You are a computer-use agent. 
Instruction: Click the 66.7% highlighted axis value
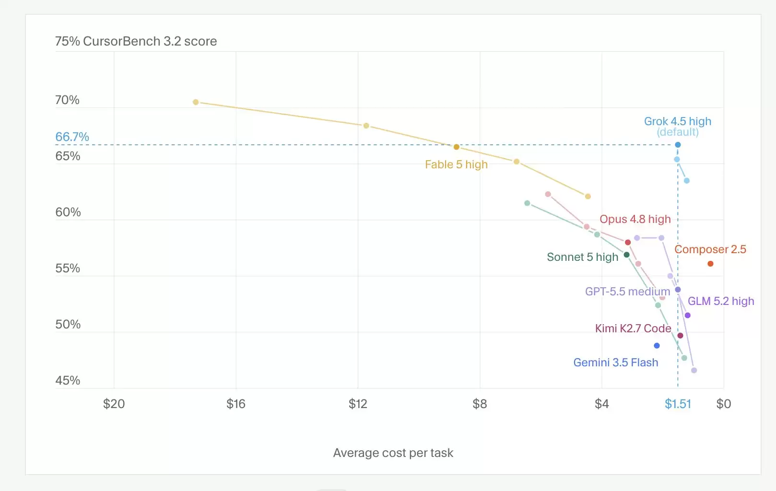[72, 137]
